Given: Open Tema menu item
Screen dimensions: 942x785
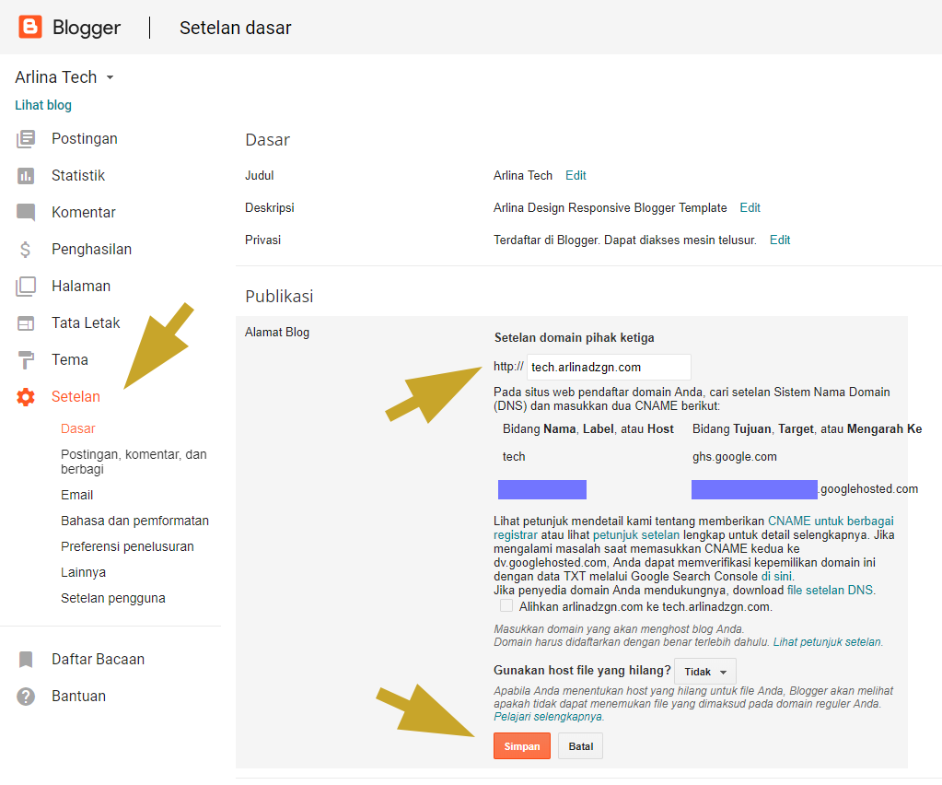Looking at the screenshot, I should [70, 359].
